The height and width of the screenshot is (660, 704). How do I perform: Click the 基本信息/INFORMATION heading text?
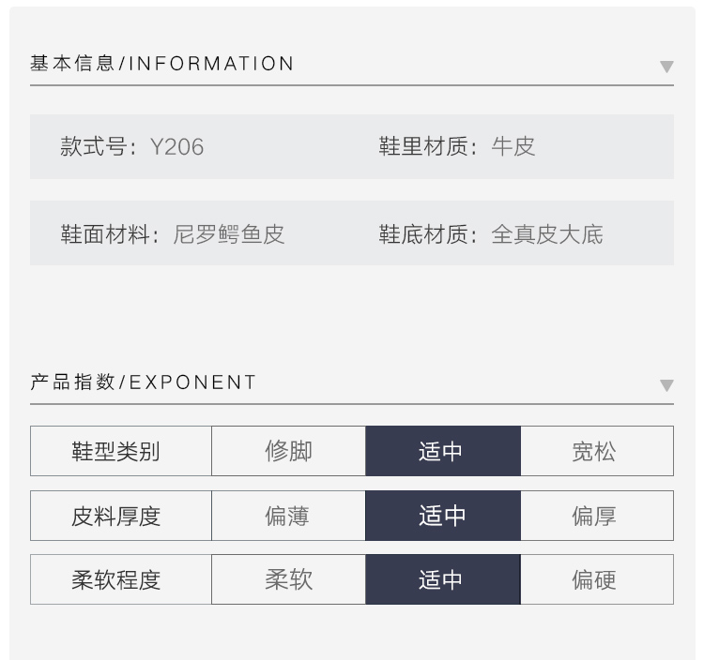click(161, 63)
